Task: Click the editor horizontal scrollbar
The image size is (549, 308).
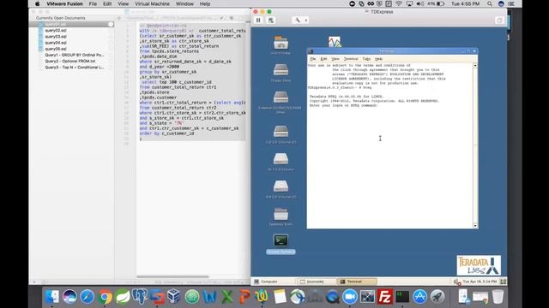Action: [x=172, y=276]
